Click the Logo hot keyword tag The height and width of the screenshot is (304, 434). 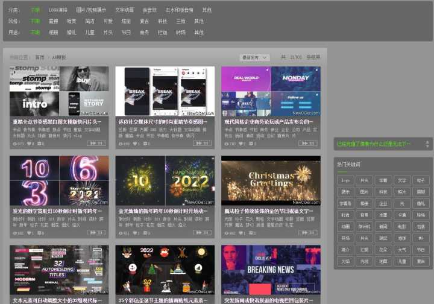[x=345, y=180]
